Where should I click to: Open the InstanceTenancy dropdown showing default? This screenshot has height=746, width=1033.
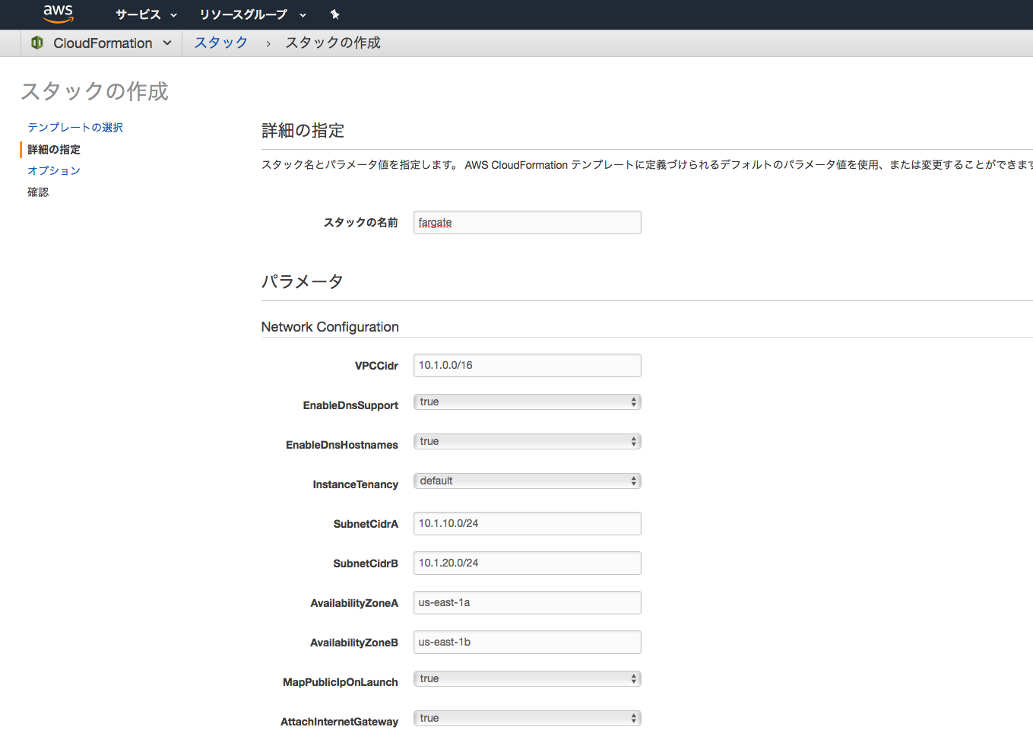tap(527, 481)
